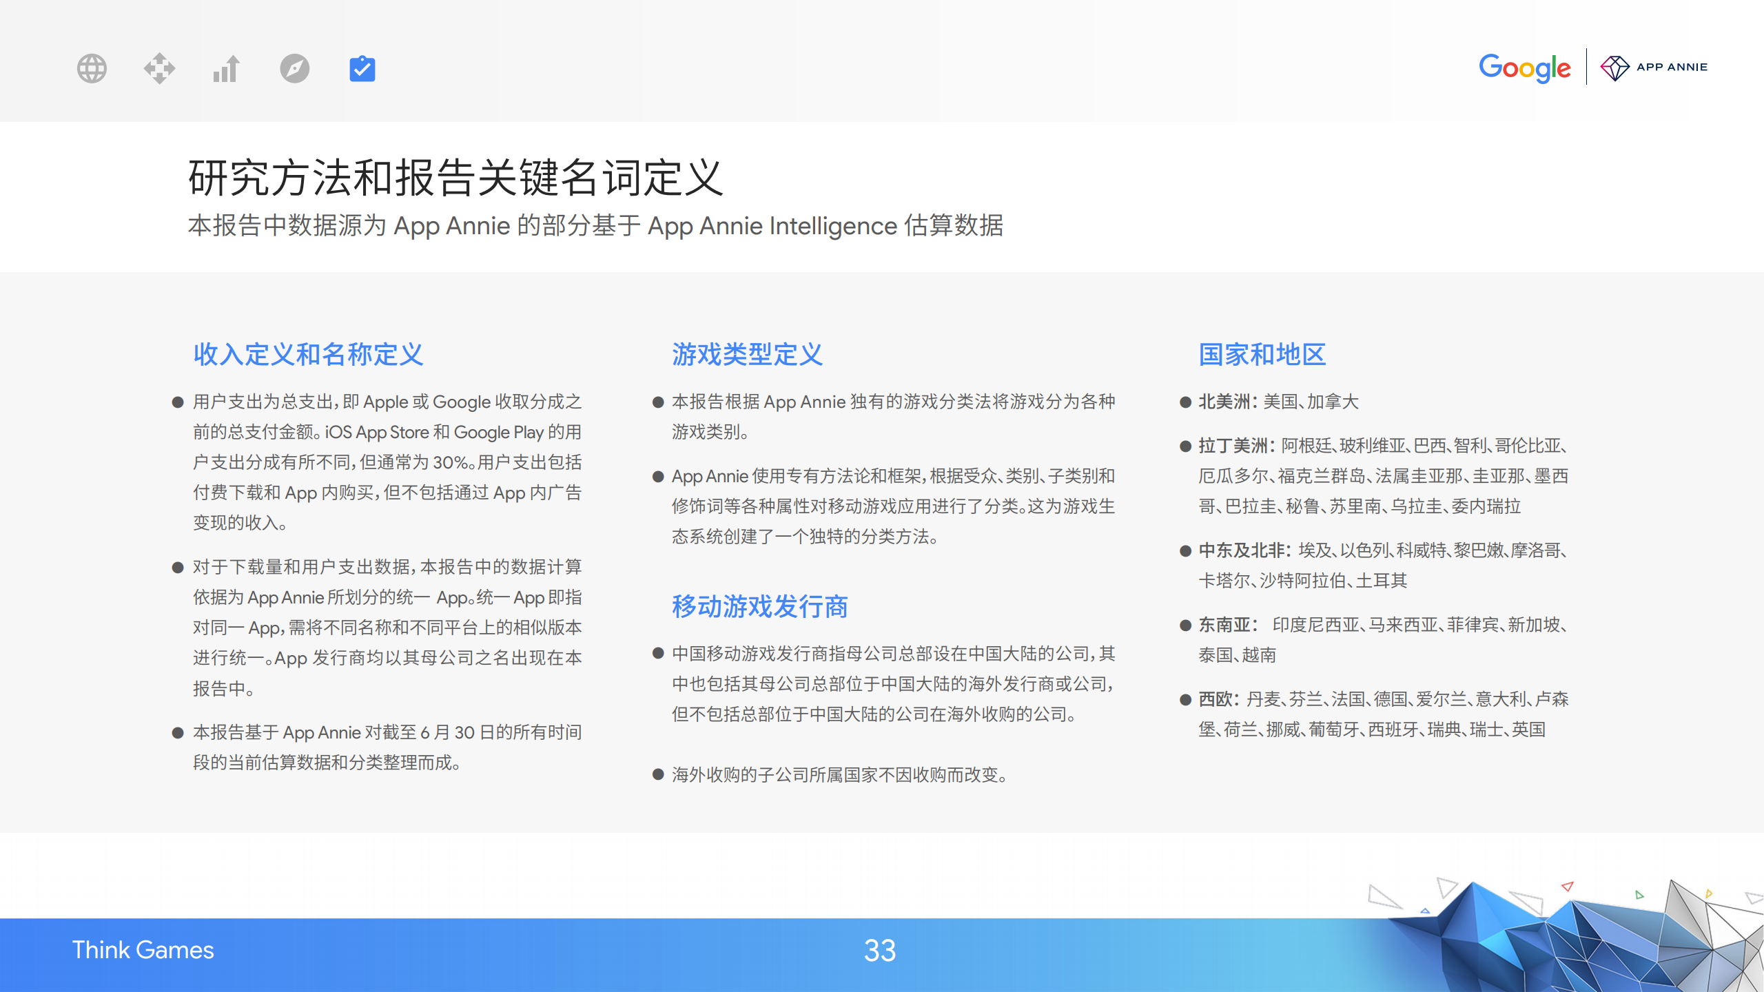This screenshot has height=992, width=1764.
Task: Click the Think Games footer text
Action: pyautogui.click(x=143, y=950)
